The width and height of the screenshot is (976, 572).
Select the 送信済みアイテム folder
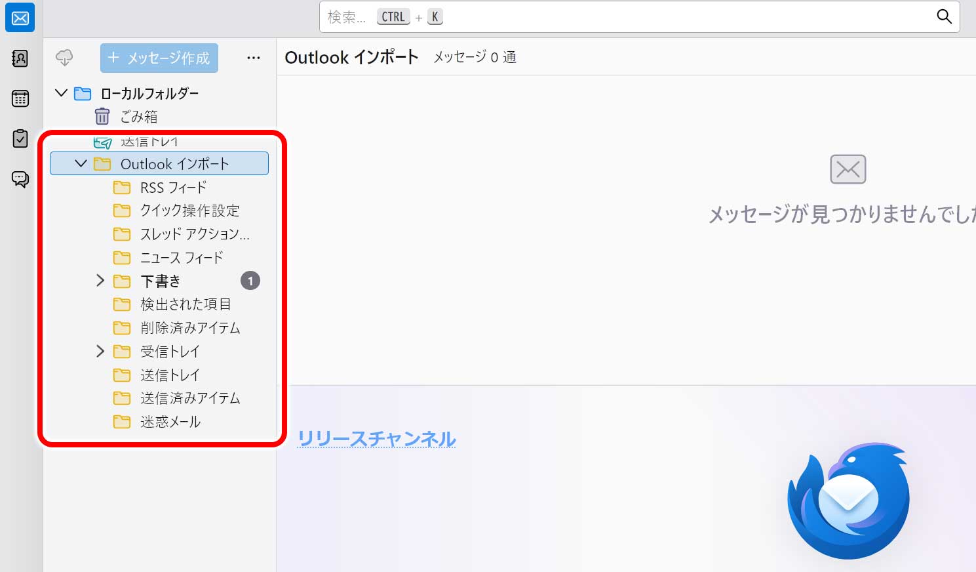159,398
